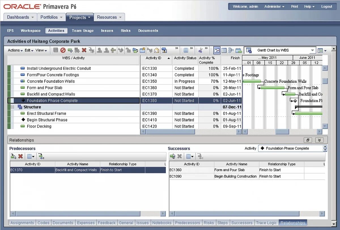This screenshot has width=340, height=230.
Task: Select the Form and Pour Slab activity
Action: tap(74, 88)
